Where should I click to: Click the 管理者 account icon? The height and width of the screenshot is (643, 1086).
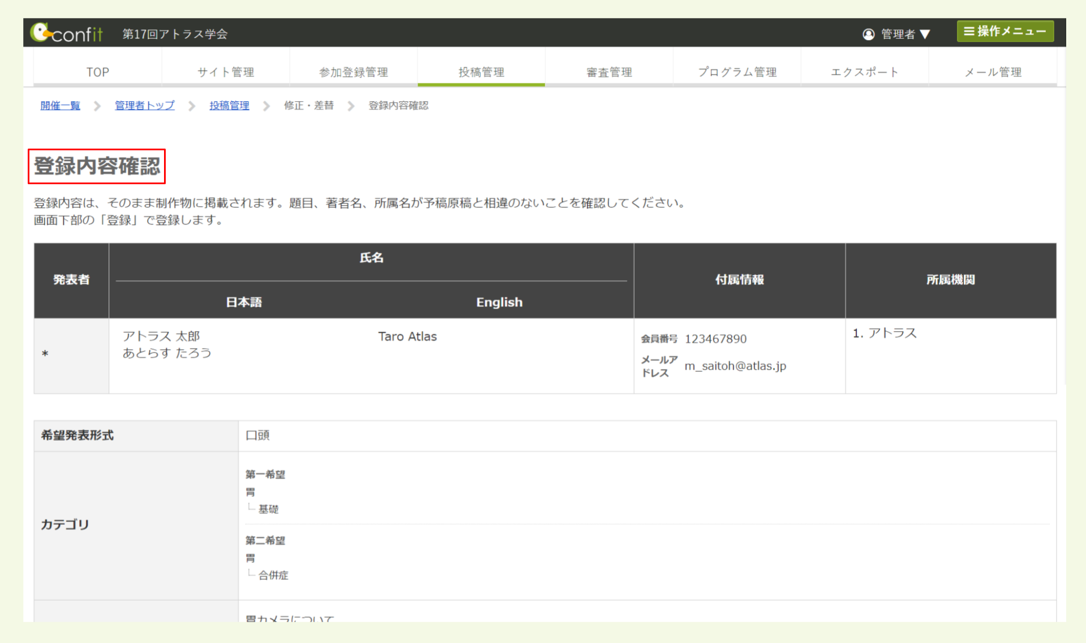[x=868, y=34]
